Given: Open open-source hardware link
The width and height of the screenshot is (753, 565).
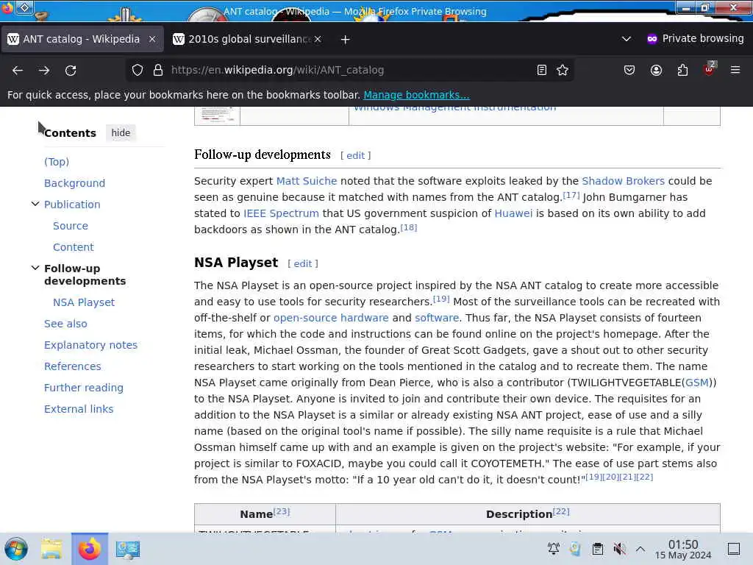Looking at the screenshot, I should 331,318.
